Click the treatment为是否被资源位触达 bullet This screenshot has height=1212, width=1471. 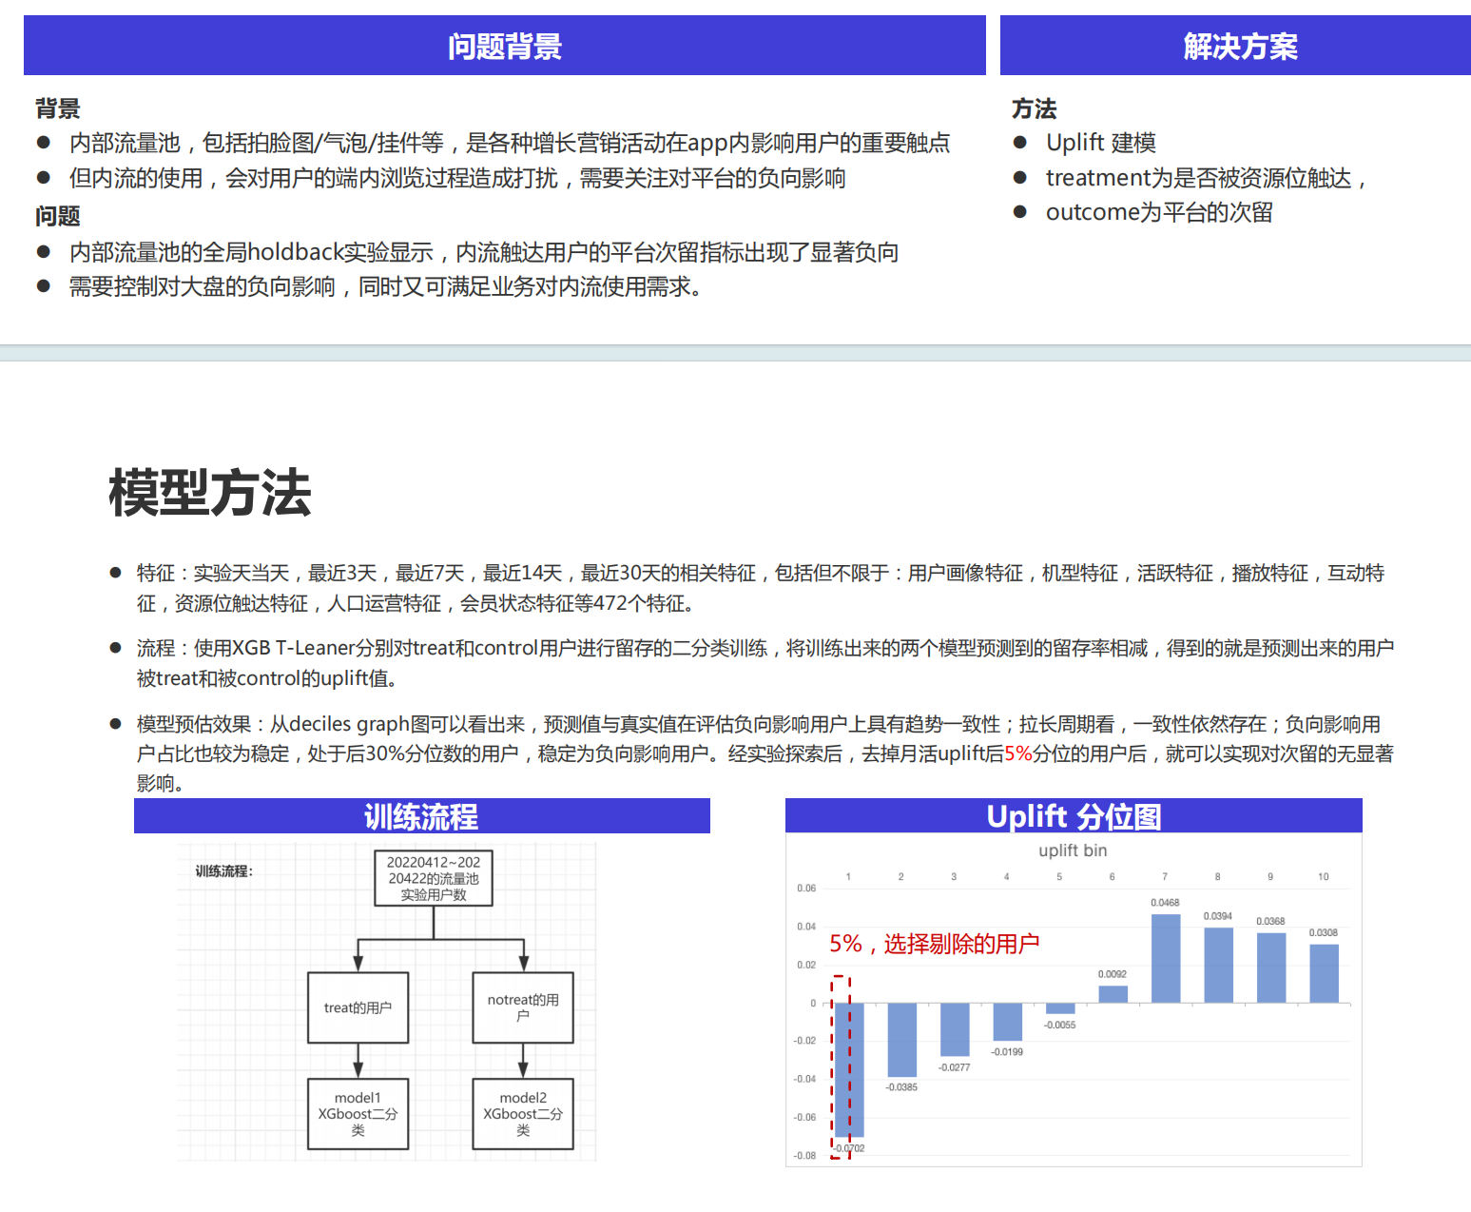click(x=1206, y=178)
